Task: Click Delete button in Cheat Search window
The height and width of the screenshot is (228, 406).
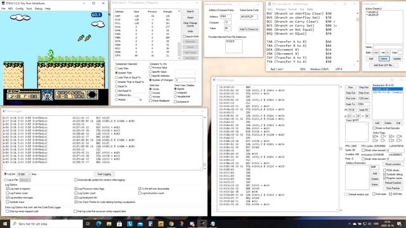Action: pyautogui.click(x=384, y=59)
